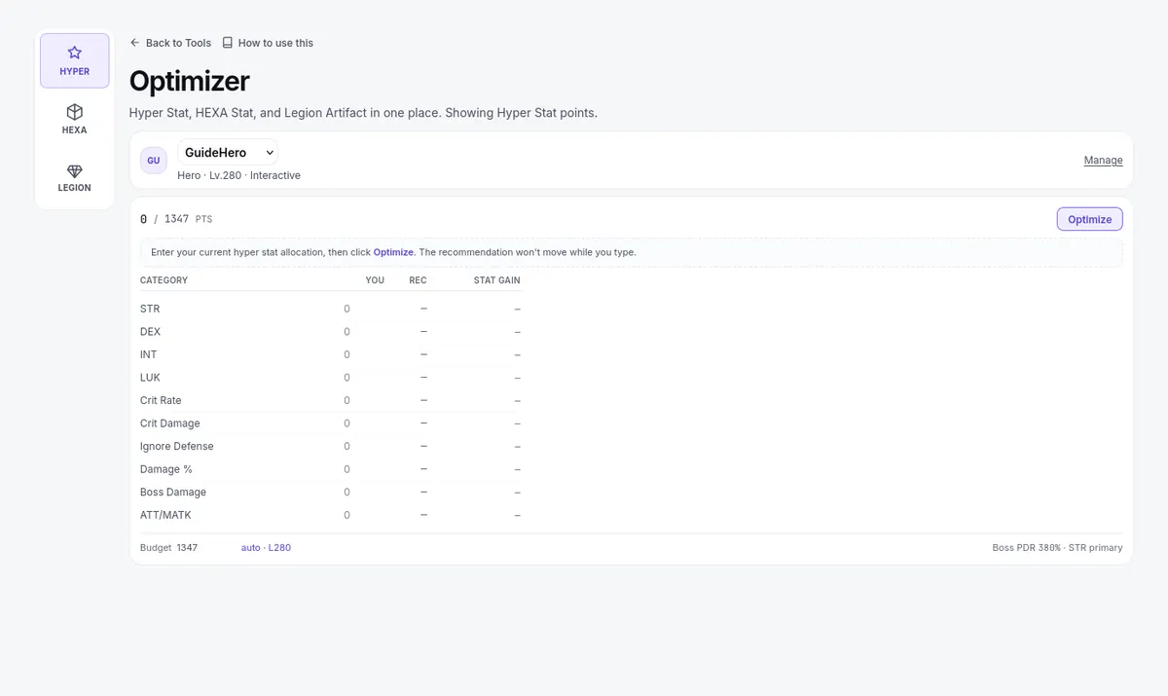Image resolution: width=1168 pixels, height=696 pixels.
Task: Click the STR category label
Action: (x=150, y=309)
